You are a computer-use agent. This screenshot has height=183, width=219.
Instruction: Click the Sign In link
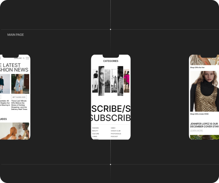17,58
